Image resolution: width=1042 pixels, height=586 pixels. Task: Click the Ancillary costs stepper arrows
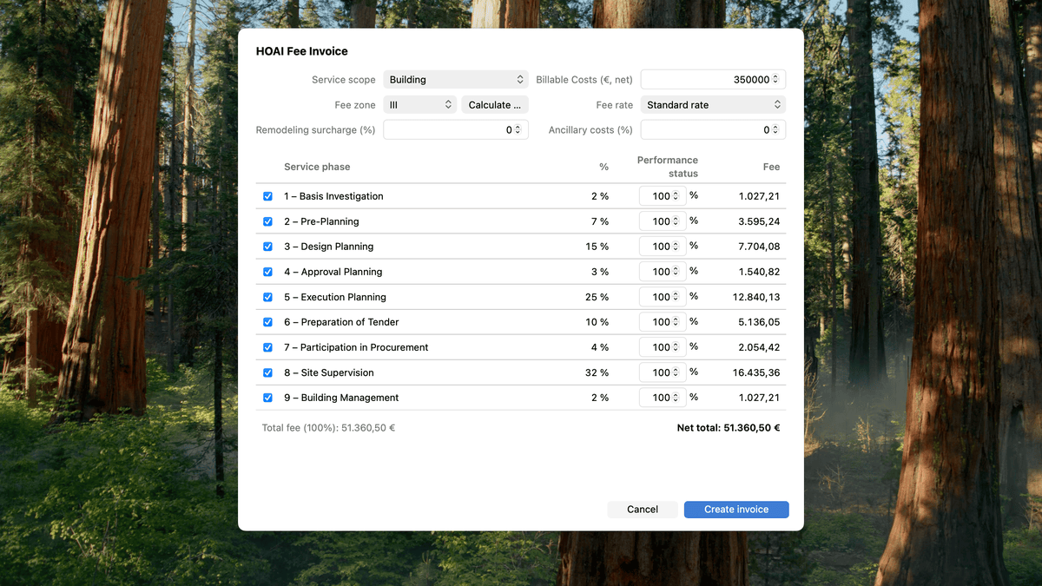point(776,130)
